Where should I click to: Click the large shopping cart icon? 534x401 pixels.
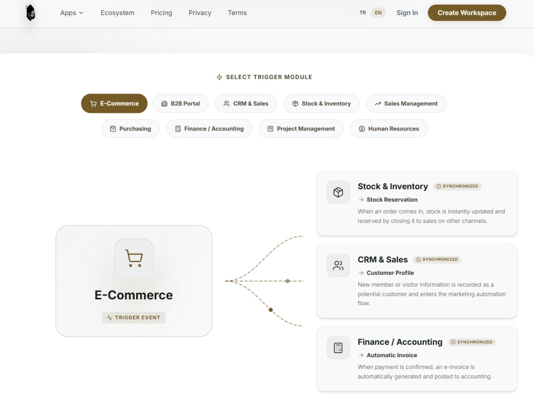[134, 258]
